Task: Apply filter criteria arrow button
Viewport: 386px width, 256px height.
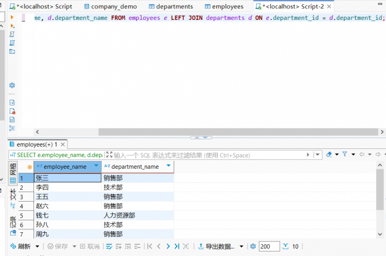Action: (308, 155)
